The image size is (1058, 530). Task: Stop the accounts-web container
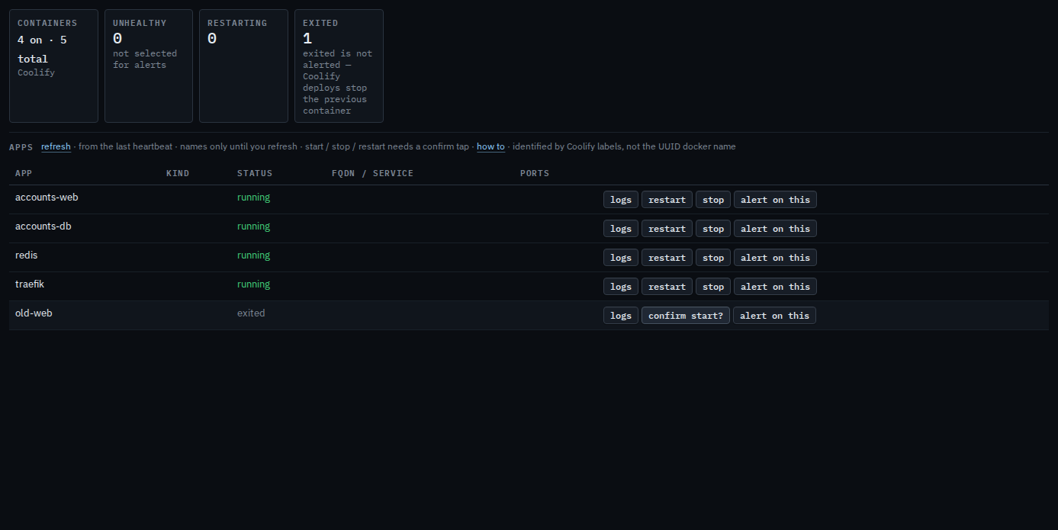713,200
